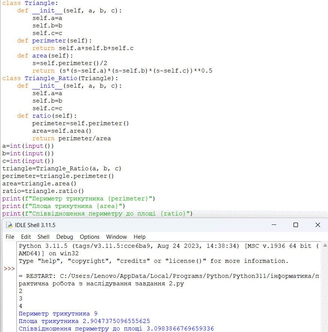The height and width of the screenshot is (332, 328).
Task: Click 'b=int(input())' line
Action: click(28, 153)
